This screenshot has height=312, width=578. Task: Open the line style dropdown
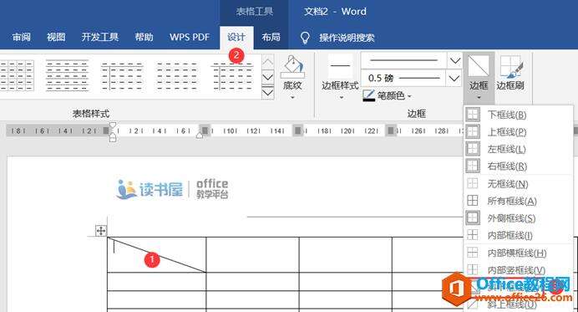[455, 60]
